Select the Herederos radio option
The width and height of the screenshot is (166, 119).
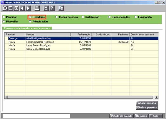click(37, 17)
